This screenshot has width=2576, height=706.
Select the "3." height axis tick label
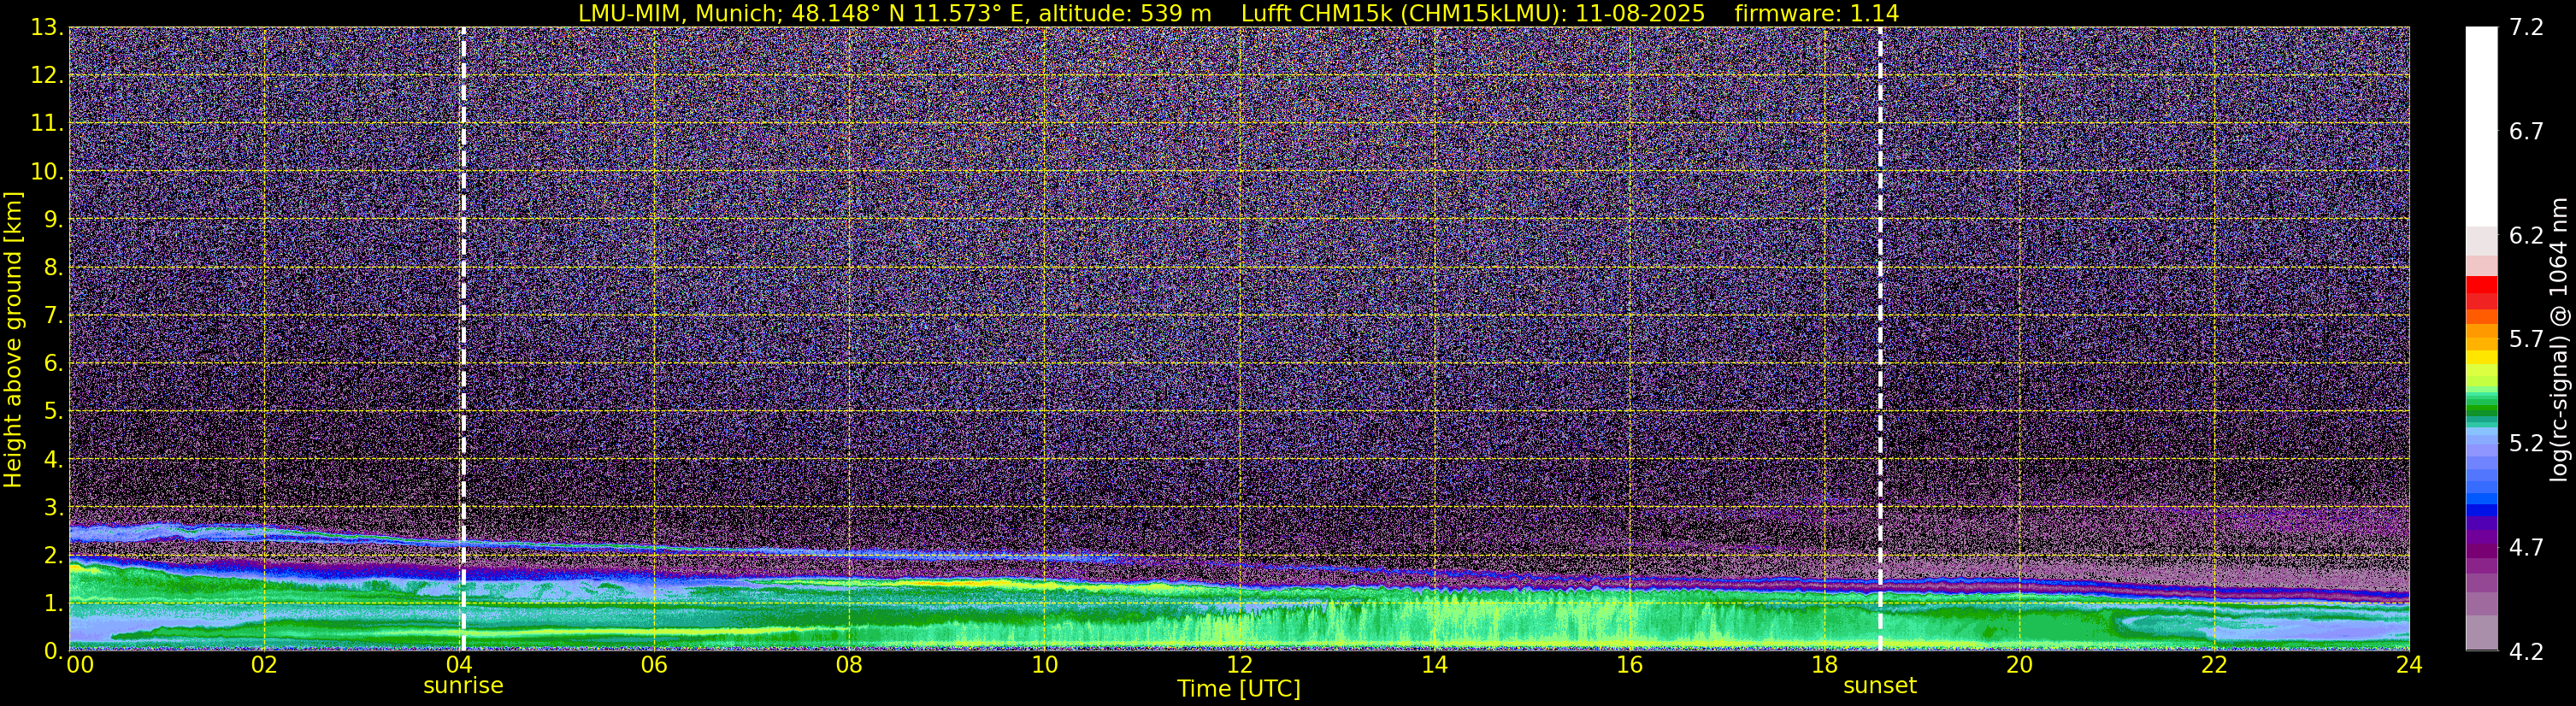(x=55, y=507)
